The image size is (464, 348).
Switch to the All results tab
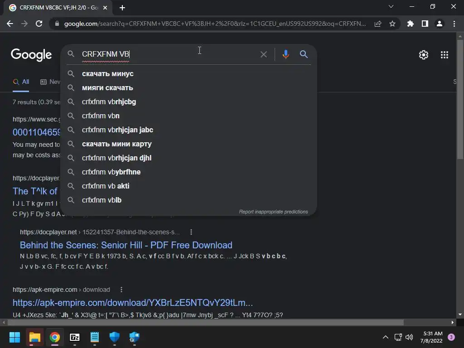21,82
